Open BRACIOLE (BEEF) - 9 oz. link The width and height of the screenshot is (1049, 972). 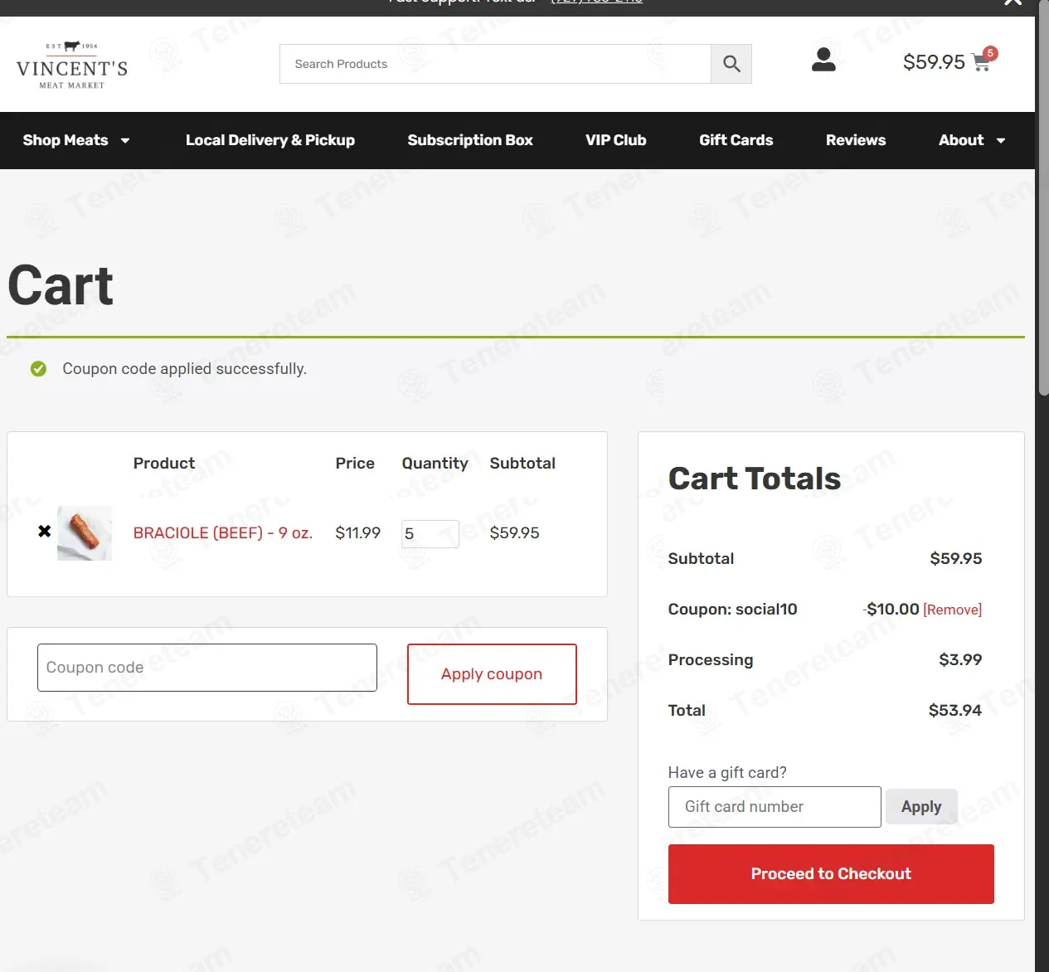pos(223,532)
